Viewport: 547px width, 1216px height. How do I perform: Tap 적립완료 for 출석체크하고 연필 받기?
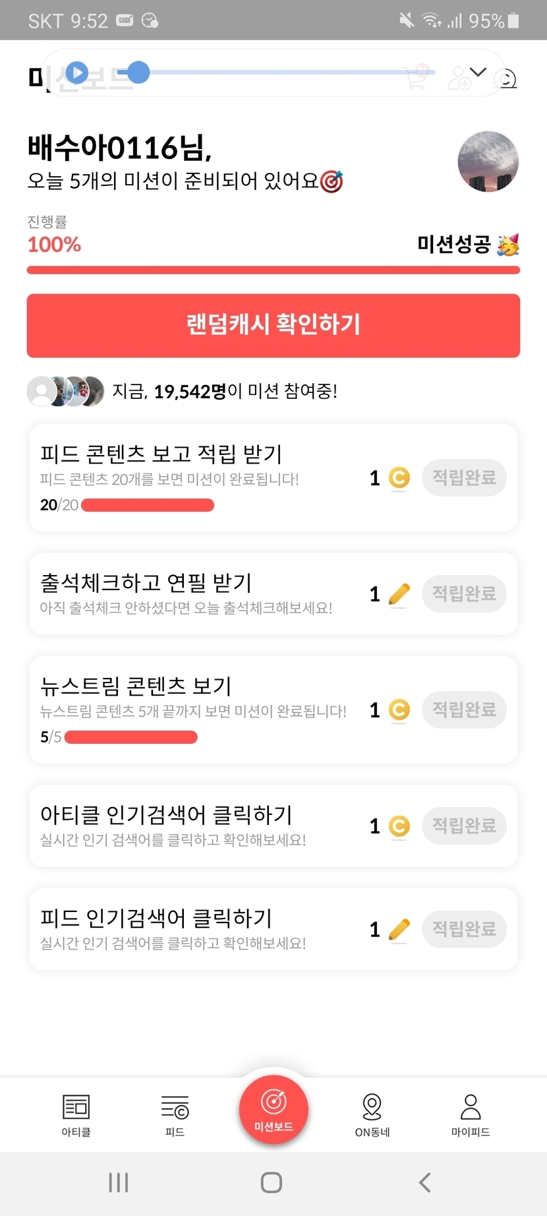tap(464, 593)
